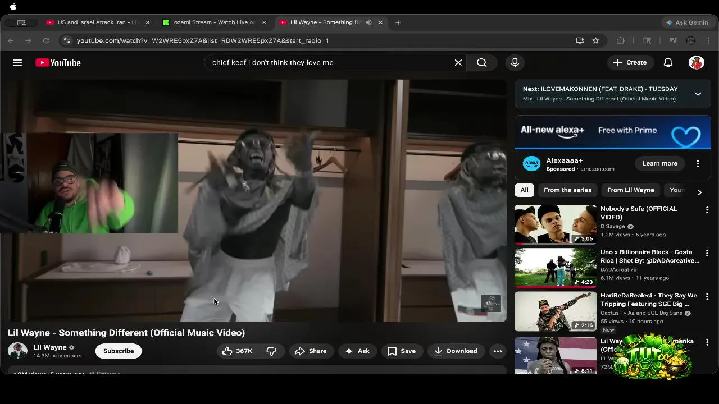Screen dimensions: 719x404
Task: Open Nobody's Safe video thumbnail
Action: 556,224
